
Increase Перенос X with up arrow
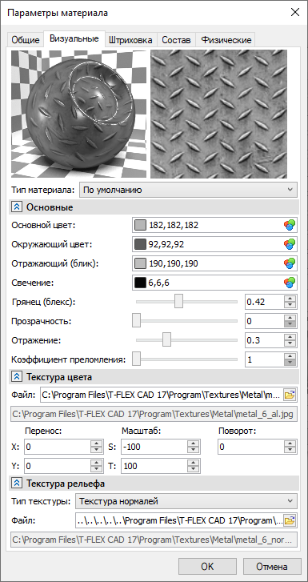[x=97, y=444]
